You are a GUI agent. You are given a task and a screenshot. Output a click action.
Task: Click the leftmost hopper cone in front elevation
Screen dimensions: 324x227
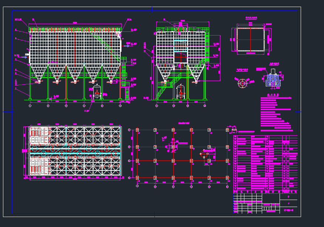tap(39, 73)
